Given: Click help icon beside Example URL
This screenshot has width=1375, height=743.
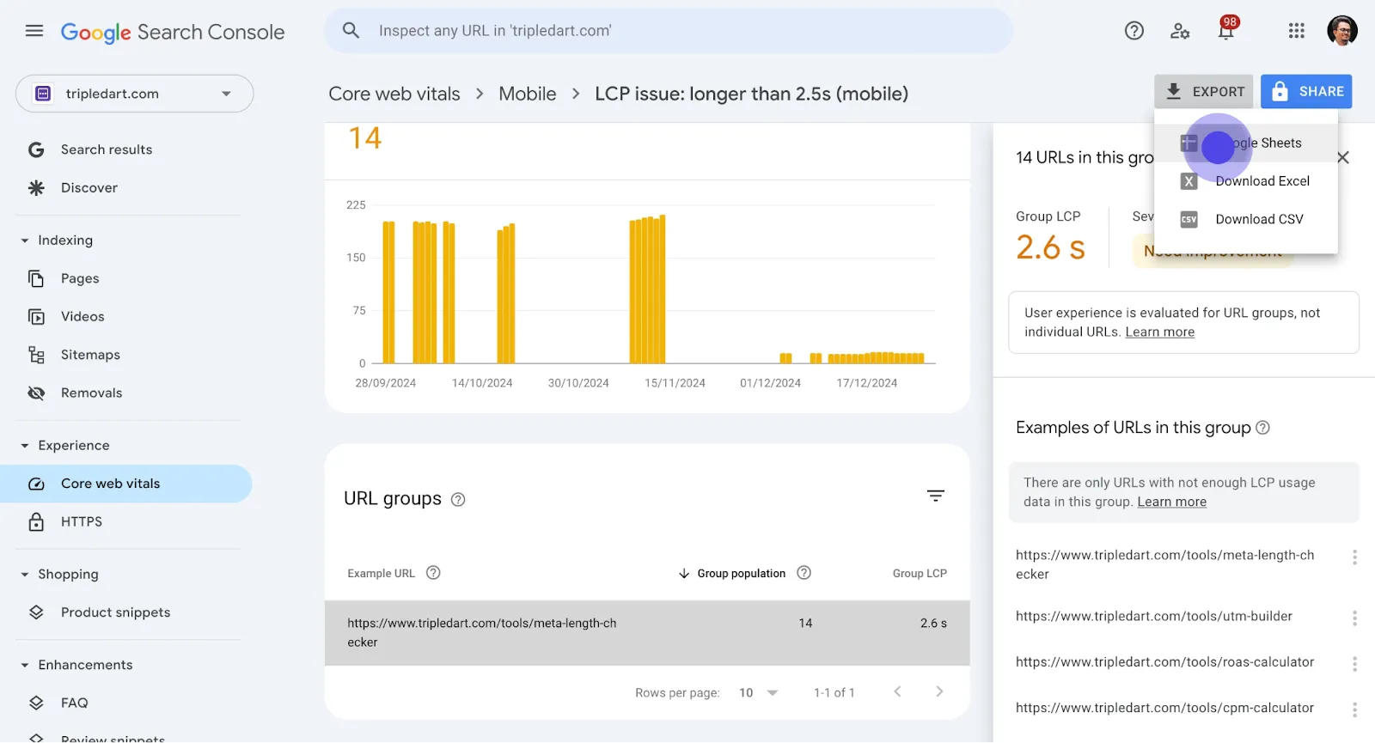Looking at the screenshot, I should [x=433, y=573].
